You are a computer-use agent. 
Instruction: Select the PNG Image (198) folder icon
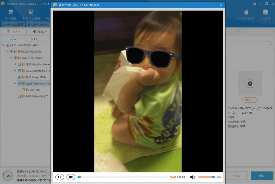(23, 77)
